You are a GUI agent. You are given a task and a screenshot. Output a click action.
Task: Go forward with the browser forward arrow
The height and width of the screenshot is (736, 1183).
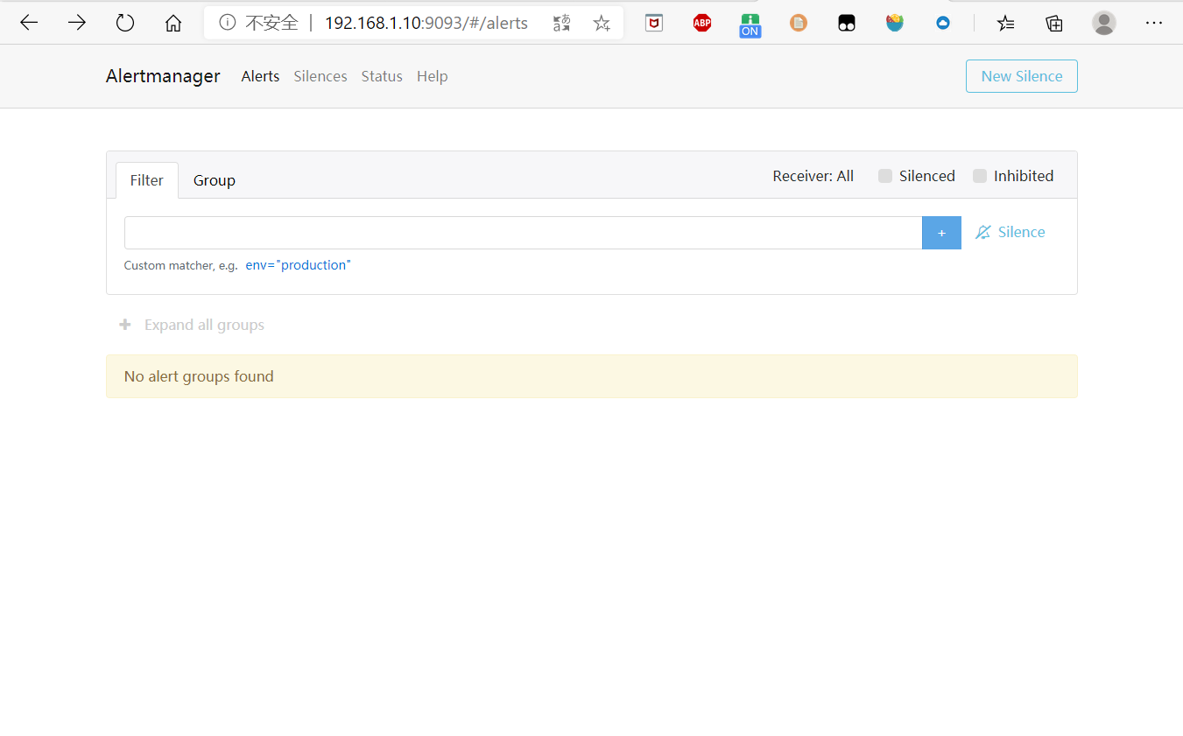point(77,23)
